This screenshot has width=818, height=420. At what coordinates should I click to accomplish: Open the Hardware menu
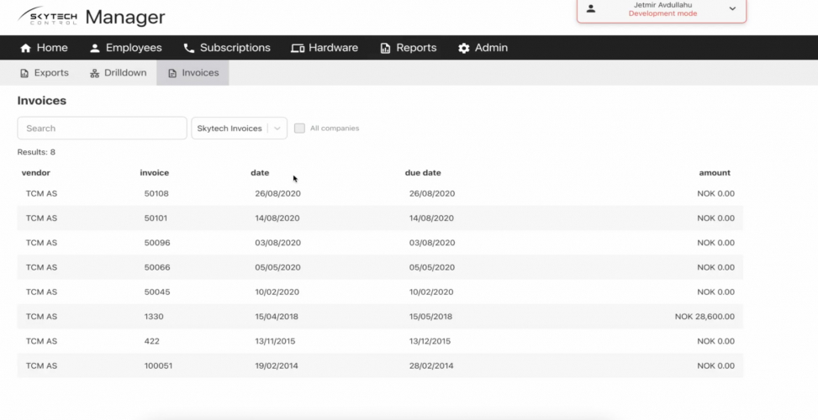click(325, 48)
